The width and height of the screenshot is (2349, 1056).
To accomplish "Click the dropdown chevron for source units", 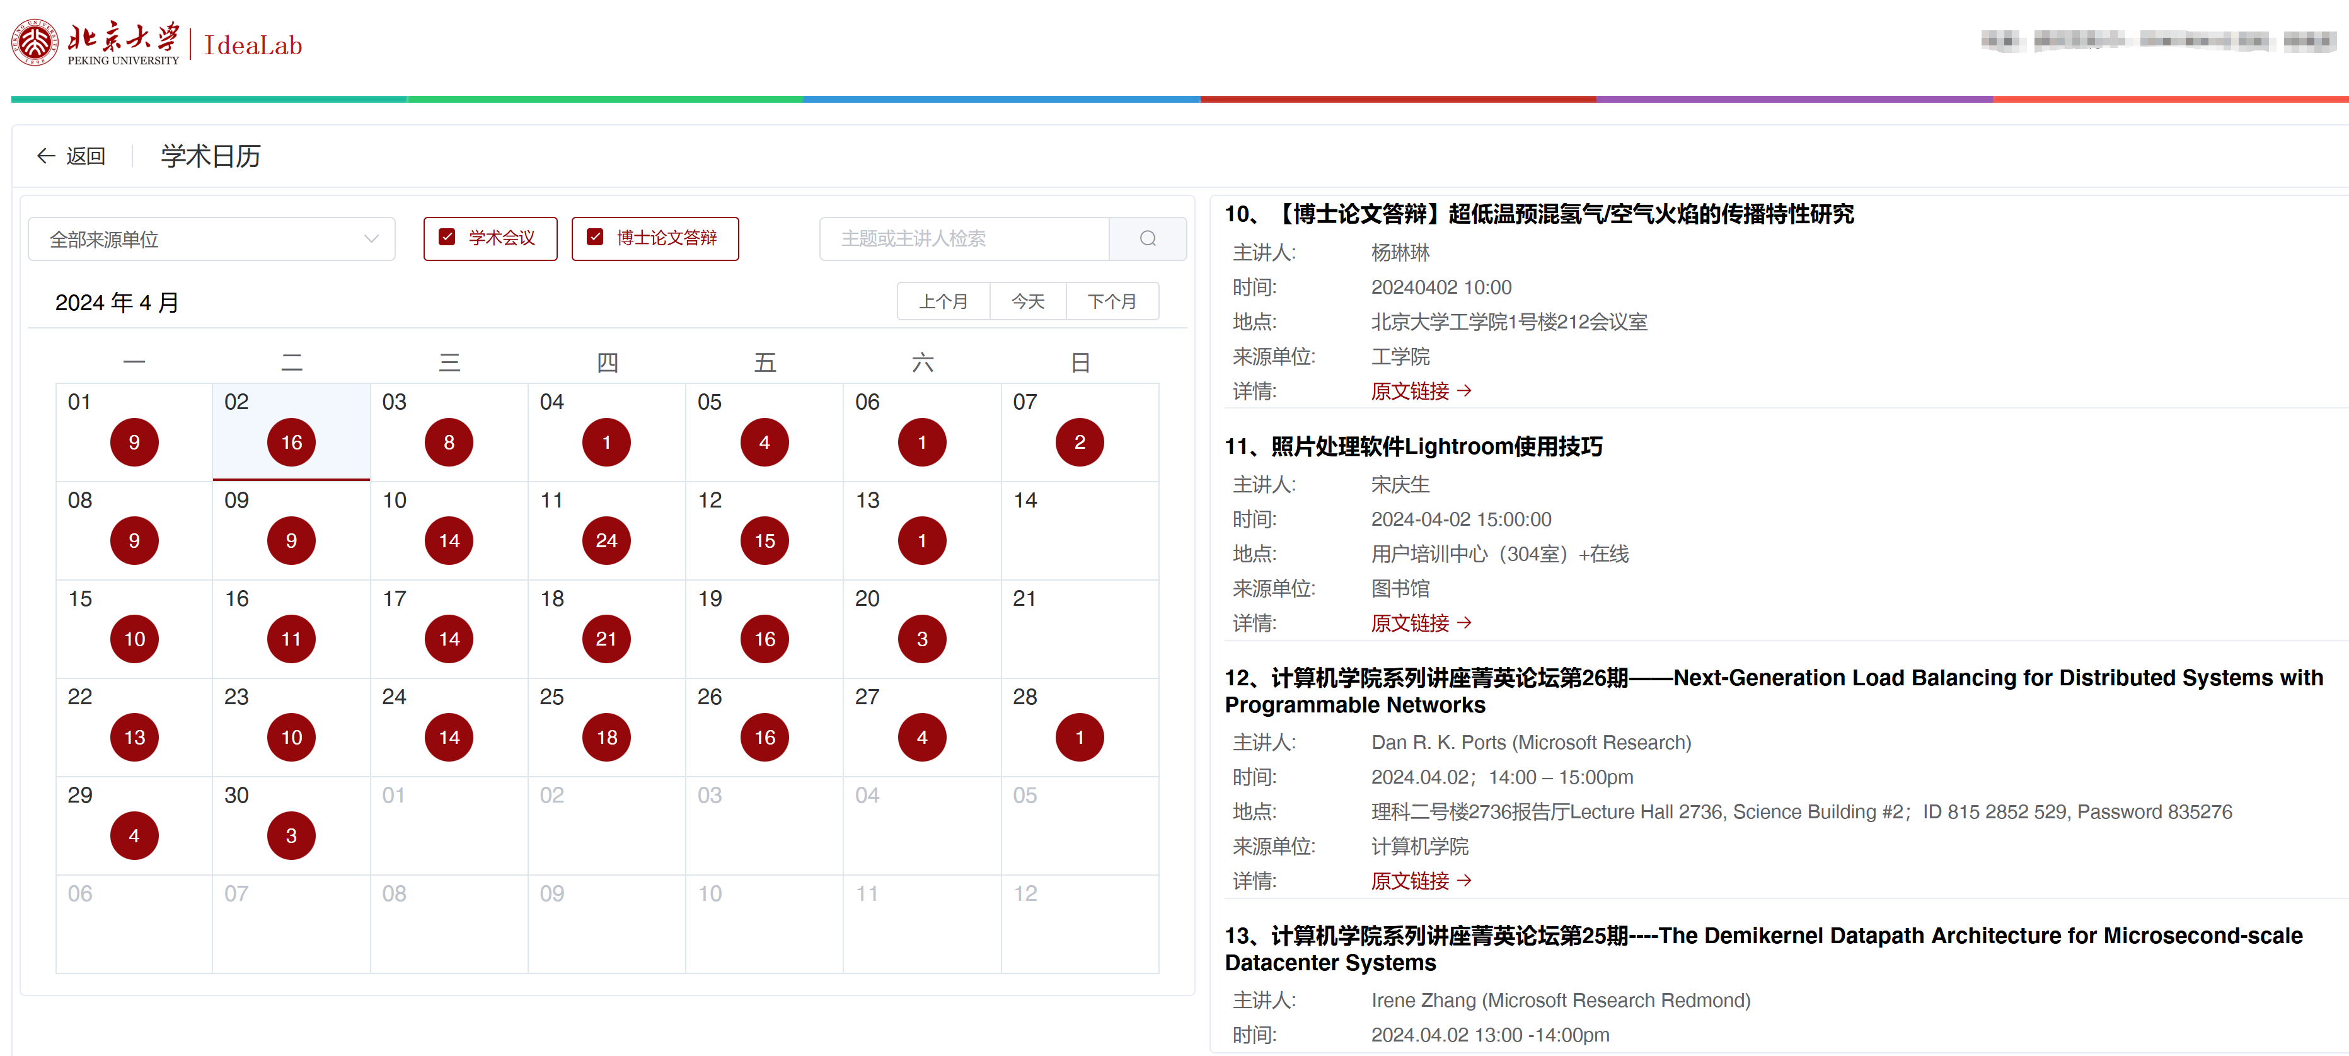I will 371,239.
